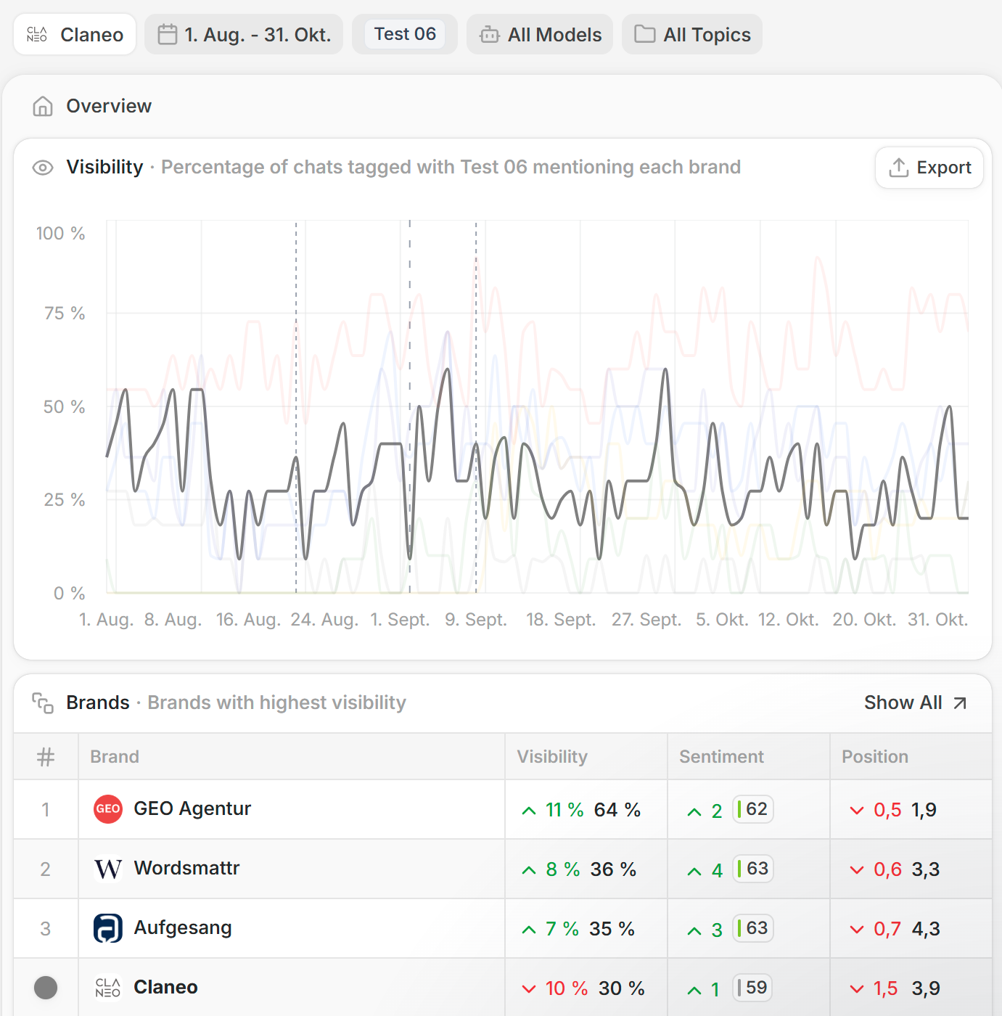Click the GEO Agentur red logo

coord(108,809)
